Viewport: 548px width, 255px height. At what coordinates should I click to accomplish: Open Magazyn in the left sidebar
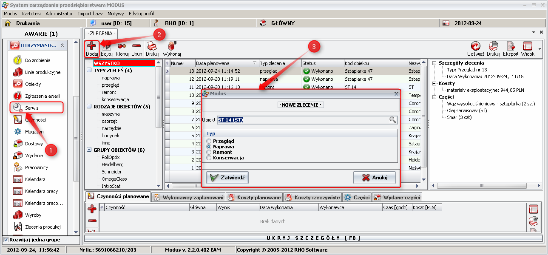click(x=34, y=132)
